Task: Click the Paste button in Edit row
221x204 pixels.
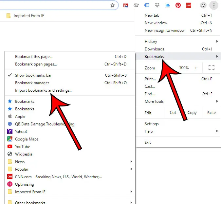Action: click(211, 113)
